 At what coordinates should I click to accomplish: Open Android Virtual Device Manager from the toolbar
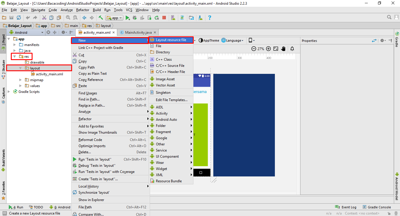click(173, 18)
